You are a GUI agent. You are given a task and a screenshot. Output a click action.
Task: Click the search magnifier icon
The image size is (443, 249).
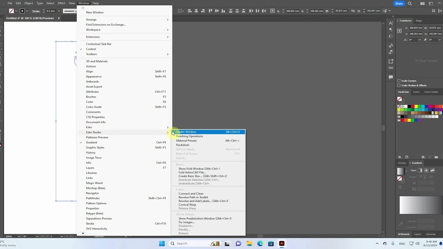(410, 3)
